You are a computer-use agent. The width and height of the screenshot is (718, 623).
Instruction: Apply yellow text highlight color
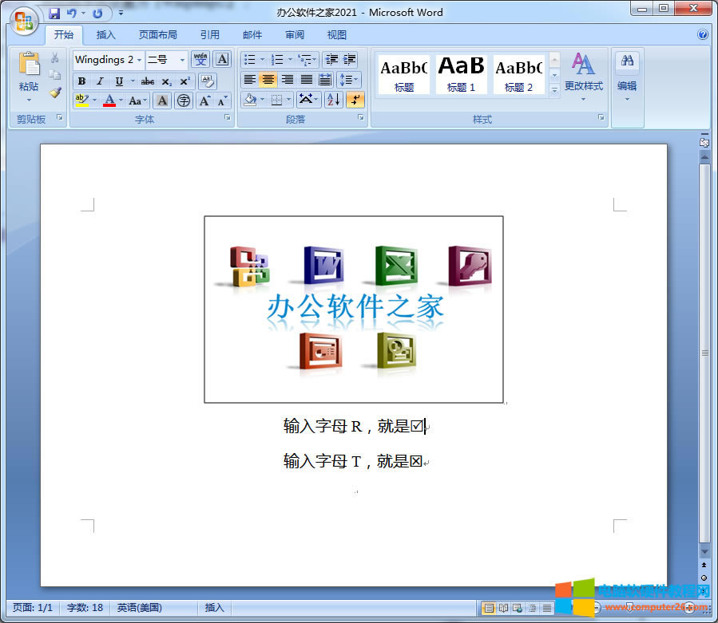pyautogui.click(x=81, y=101)
